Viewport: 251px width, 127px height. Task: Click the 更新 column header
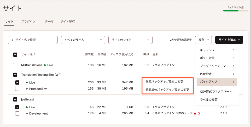tap(155, 54)
